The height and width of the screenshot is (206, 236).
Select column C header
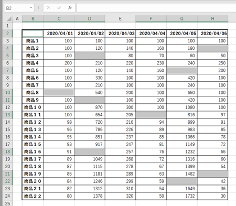59,19
